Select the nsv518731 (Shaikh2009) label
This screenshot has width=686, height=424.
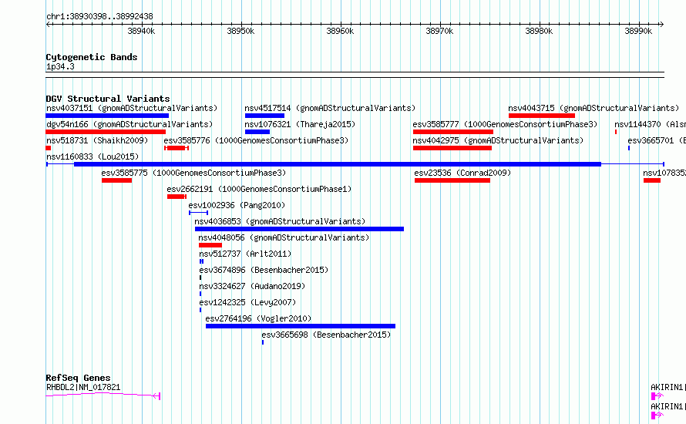tap(97, 140)
